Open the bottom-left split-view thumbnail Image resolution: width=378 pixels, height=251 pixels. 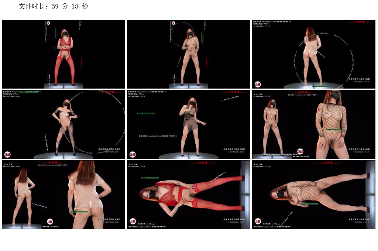point(63,195)
